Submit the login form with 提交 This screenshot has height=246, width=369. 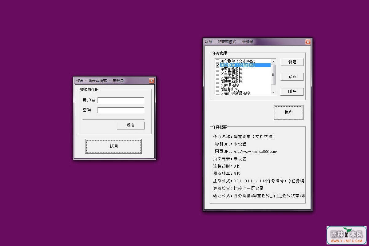click(131, 125)
